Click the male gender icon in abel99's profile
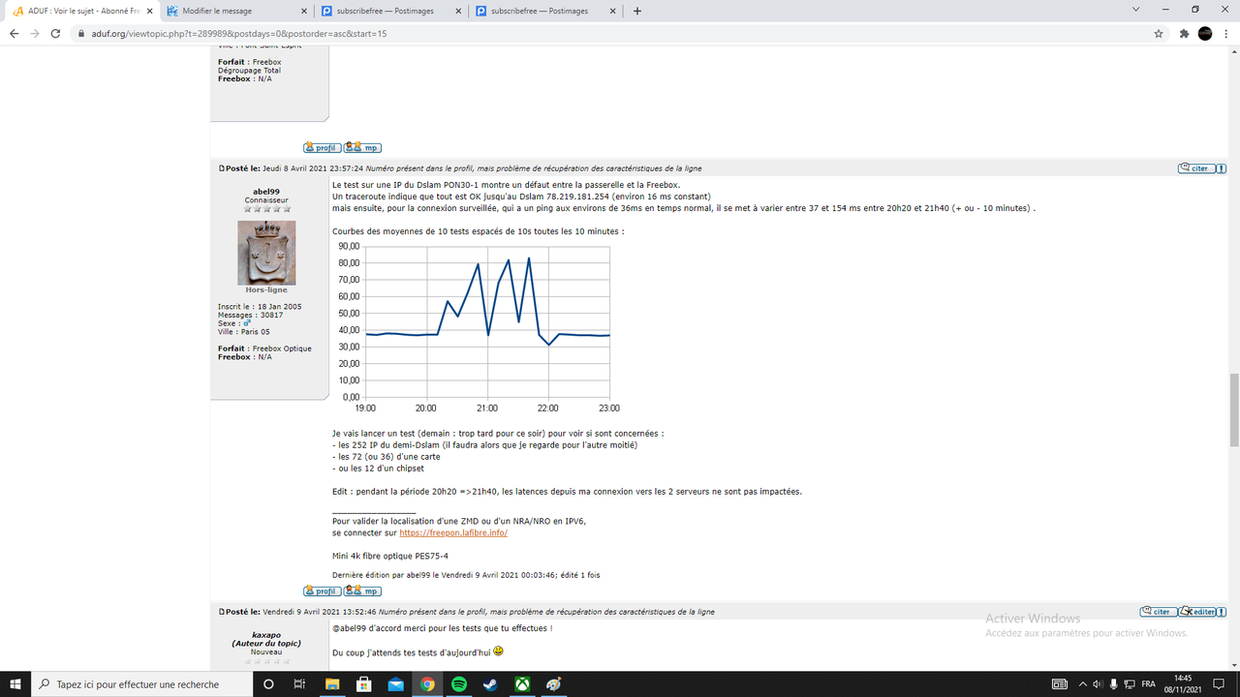The height and width of the screenshot is (697, 1240). tap(247, 323)
